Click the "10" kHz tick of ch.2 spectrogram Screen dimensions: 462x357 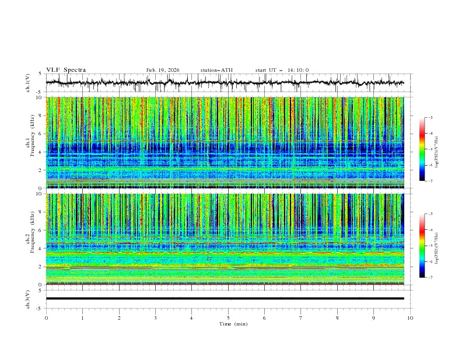click(40, 194)
